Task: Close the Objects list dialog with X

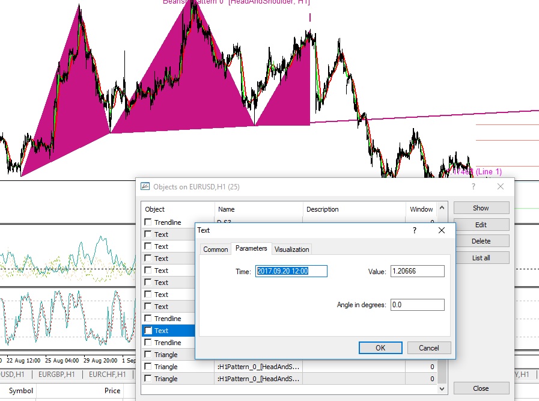Action: point(501,186)
